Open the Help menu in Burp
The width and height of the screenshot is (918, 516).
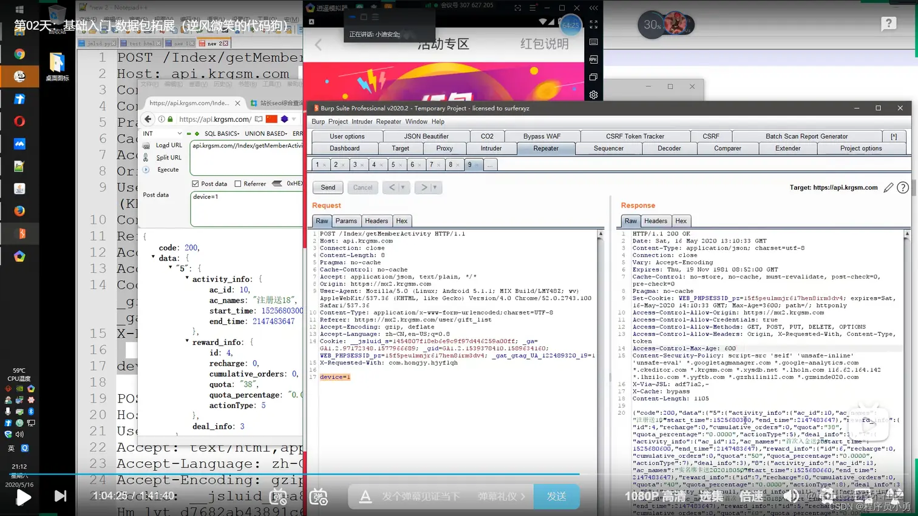[438, 121]
